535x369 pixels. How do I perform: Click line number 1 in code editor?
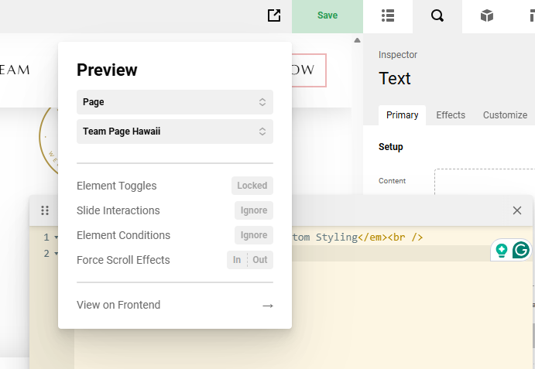46,237
